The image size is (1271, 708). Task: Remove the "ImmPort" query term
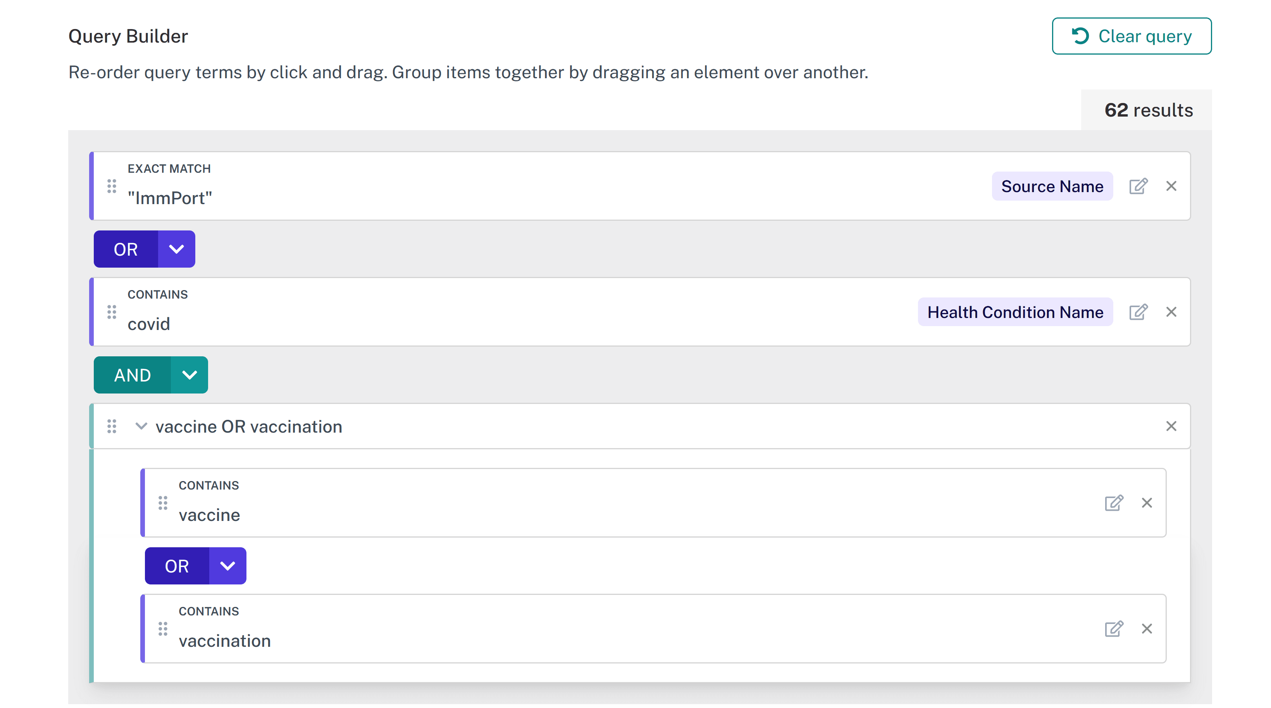(1171, 186)
